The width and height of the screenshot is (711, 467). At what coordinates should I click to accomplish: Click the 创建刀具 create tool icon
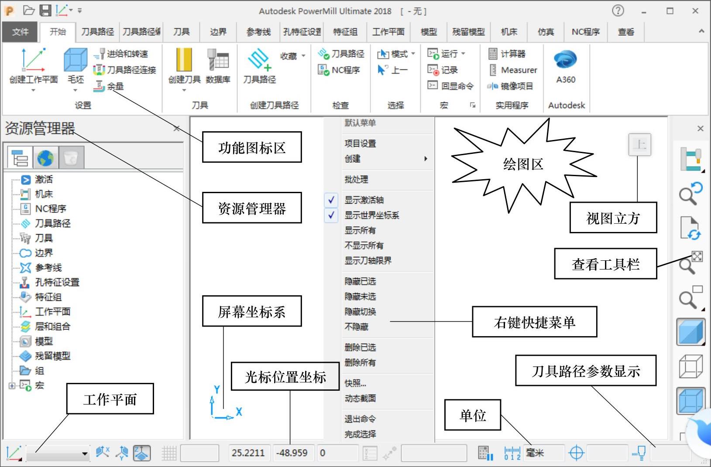[x=184, y=60]
